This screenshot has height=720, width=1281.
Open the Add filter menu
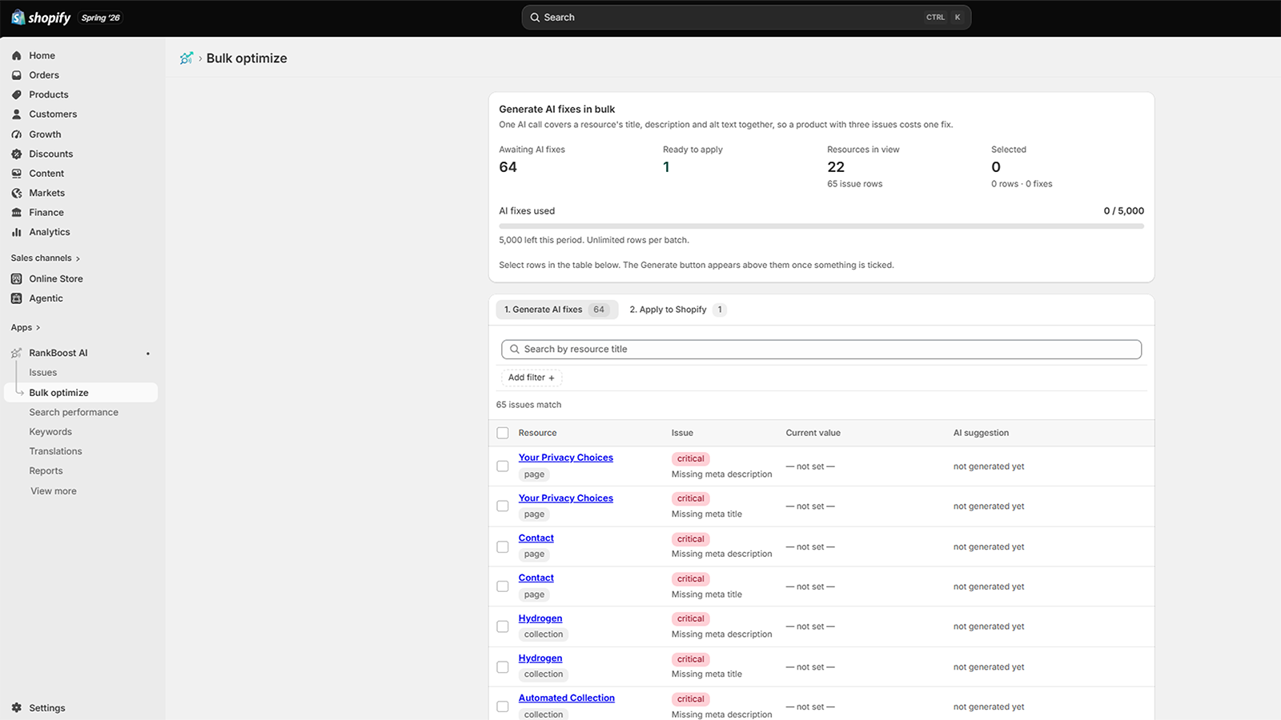click(532, 378)
